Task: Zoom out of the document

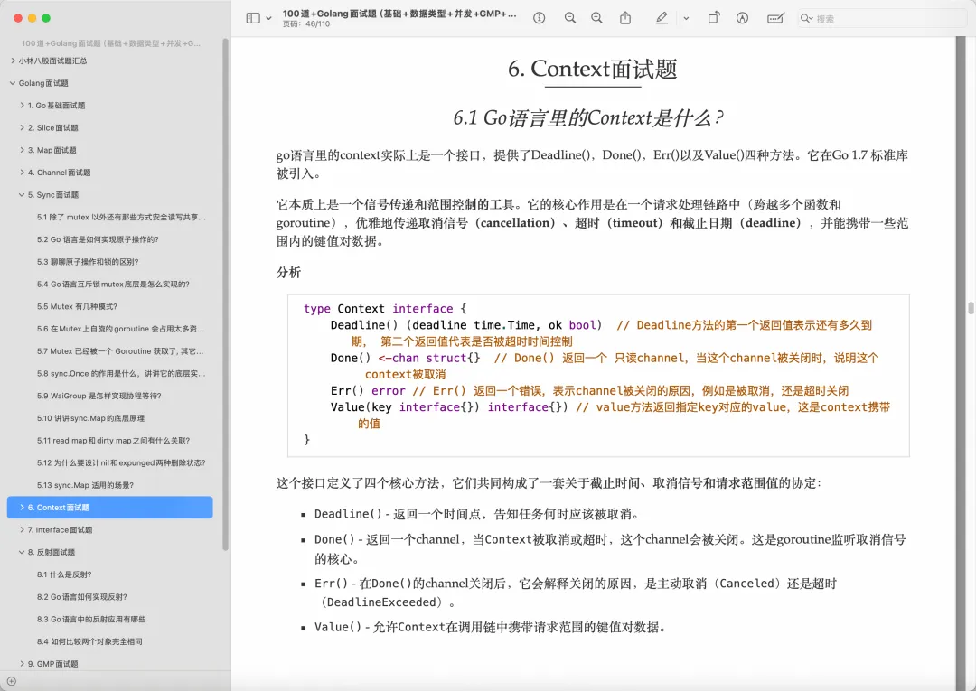Action: pyautogui.click(x=570, y=18)
